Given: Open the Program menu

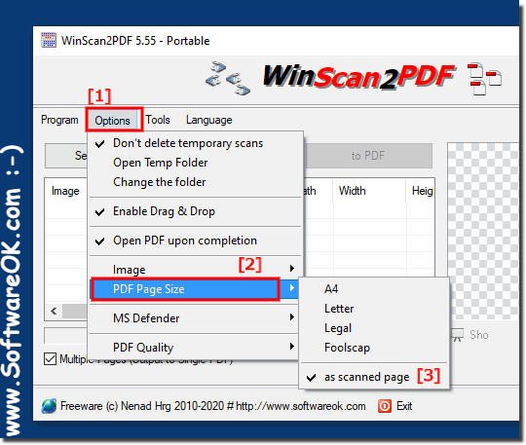Looking at the screenshot, I should pos(59,120).
